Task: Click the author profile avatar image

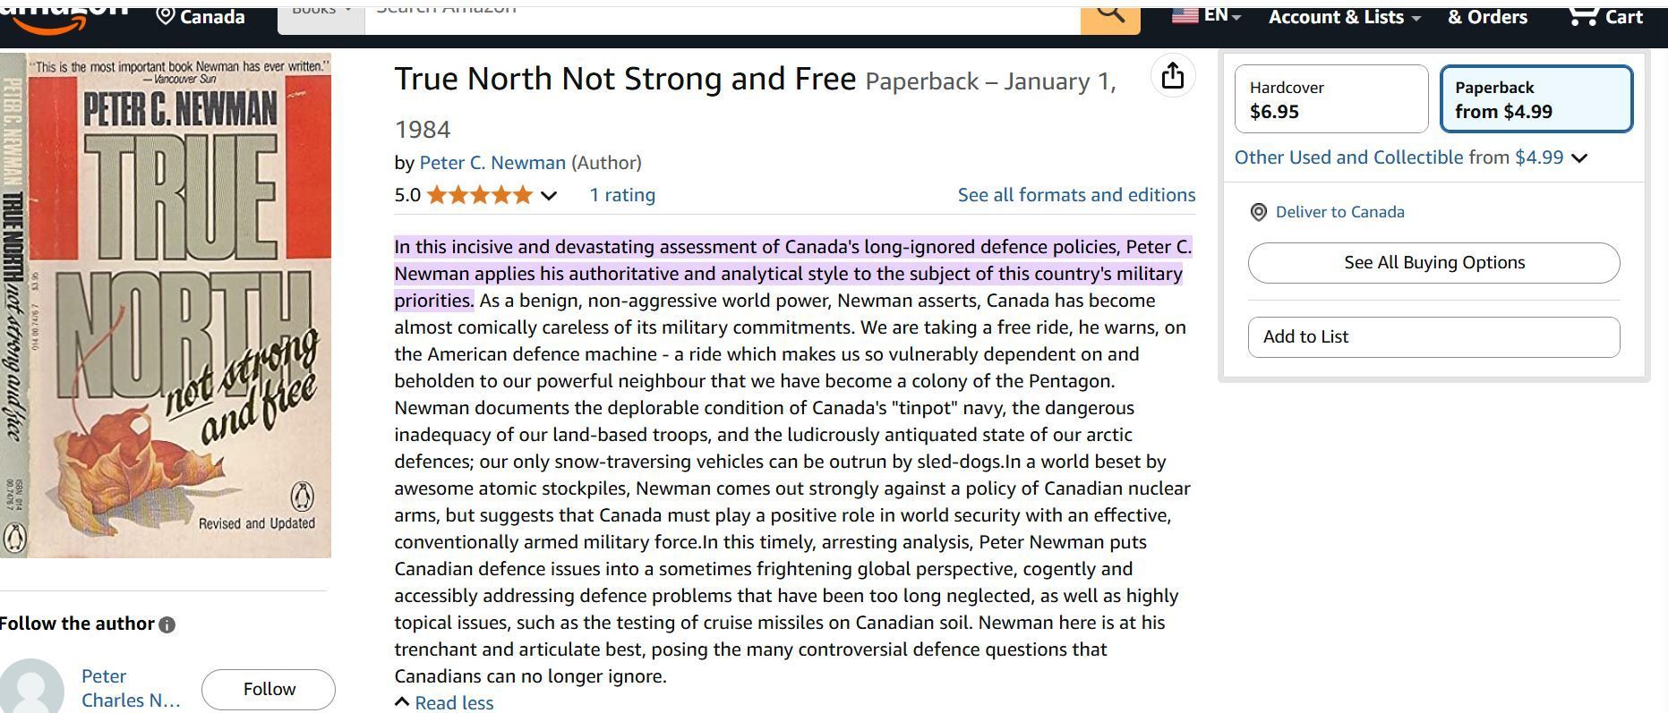Action: tap(32, 688)
